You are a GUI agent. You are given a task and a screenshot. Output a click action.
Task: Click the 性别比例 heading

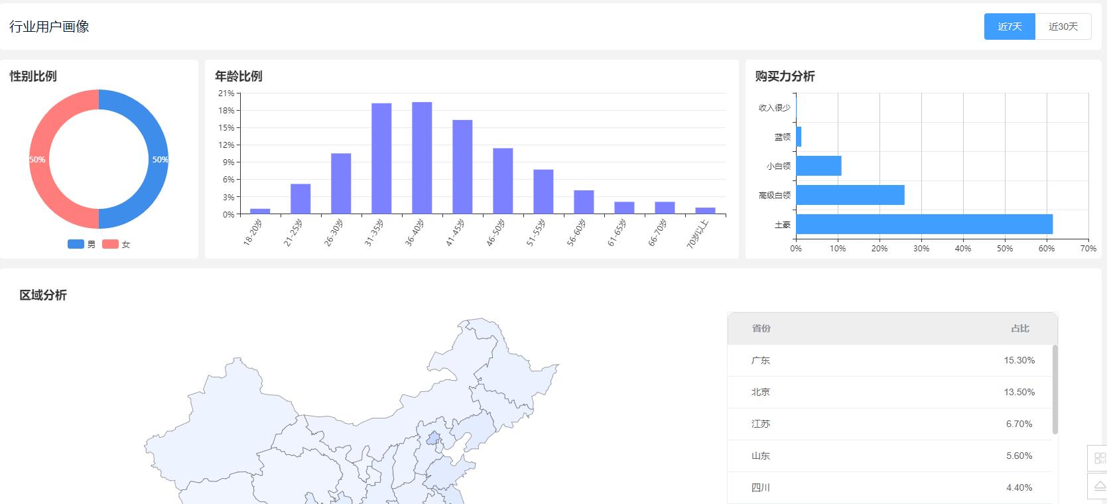pos(33,76)
